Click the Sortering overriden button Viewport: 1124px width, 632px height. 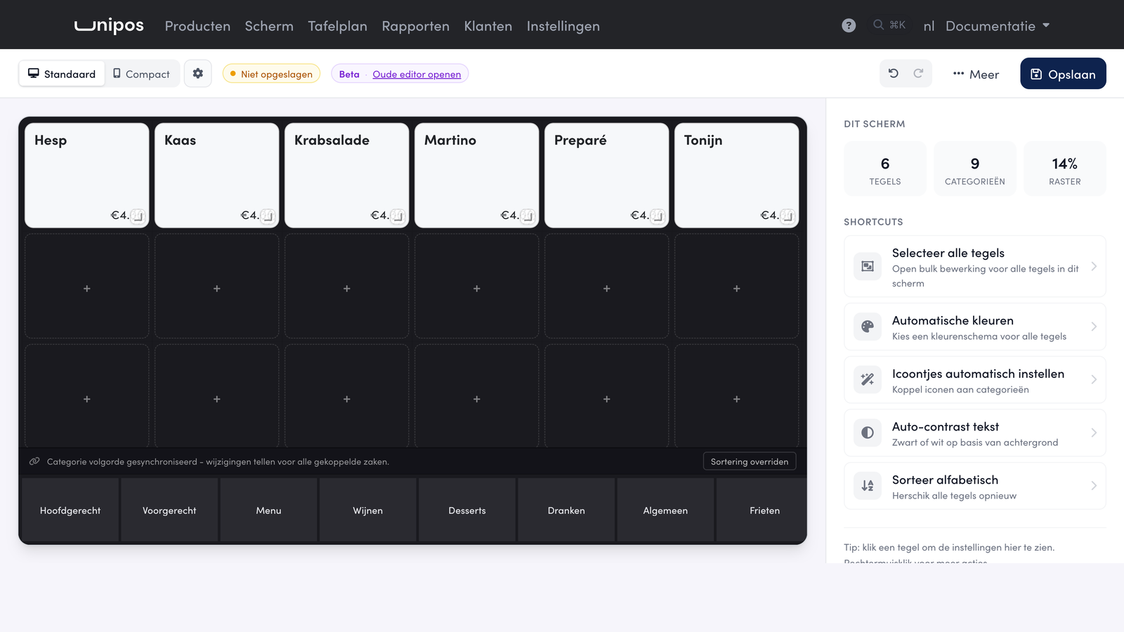point(750,461)
